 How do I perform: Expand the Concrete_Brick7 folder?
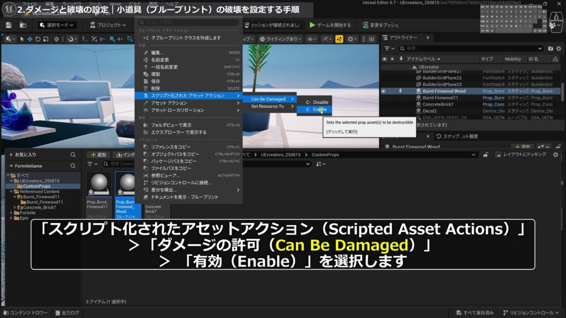(x=15, y=208)
